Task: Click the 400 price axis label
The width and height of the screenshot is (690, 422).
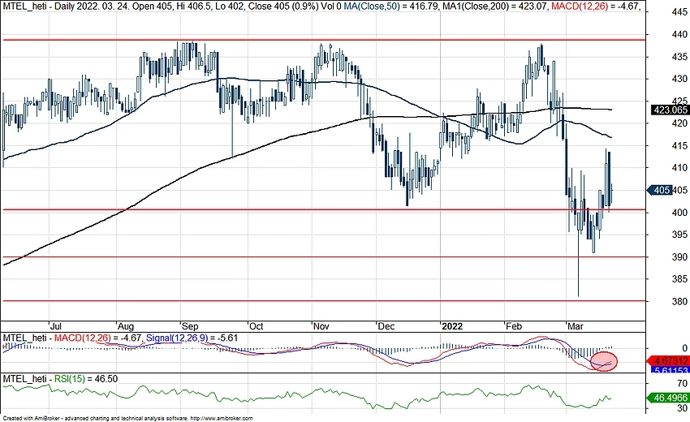Action: (680, 213)
